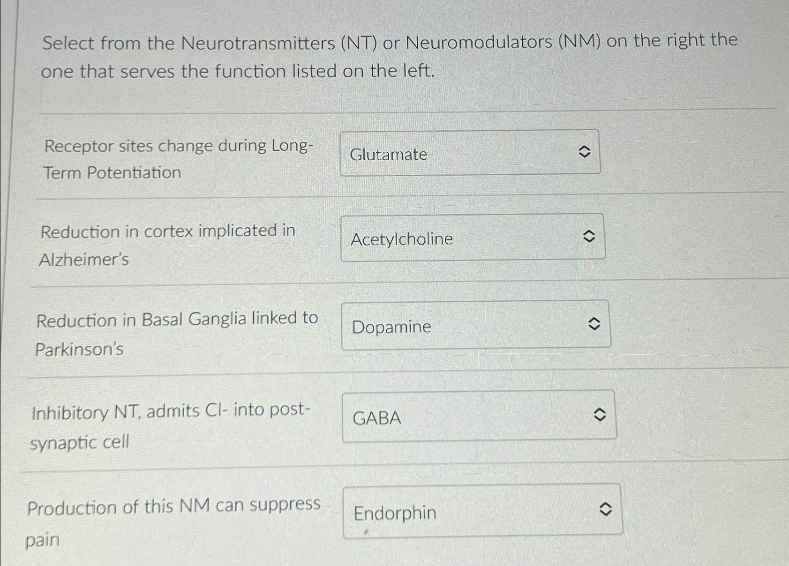Click the down arrow on Endorphin selector
The height and width of the screenshot is (566, 789).
[x=606, y=513]
